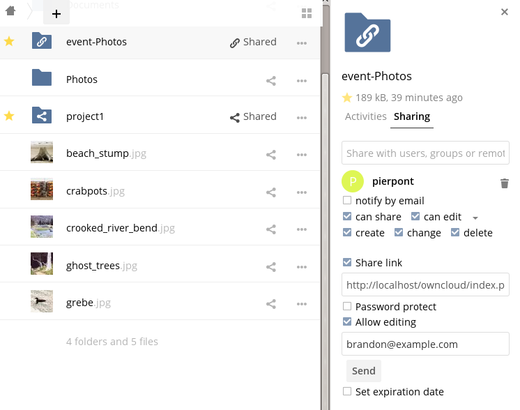
Task: Uncheck the Allow editing option
Action: (347, 322)
